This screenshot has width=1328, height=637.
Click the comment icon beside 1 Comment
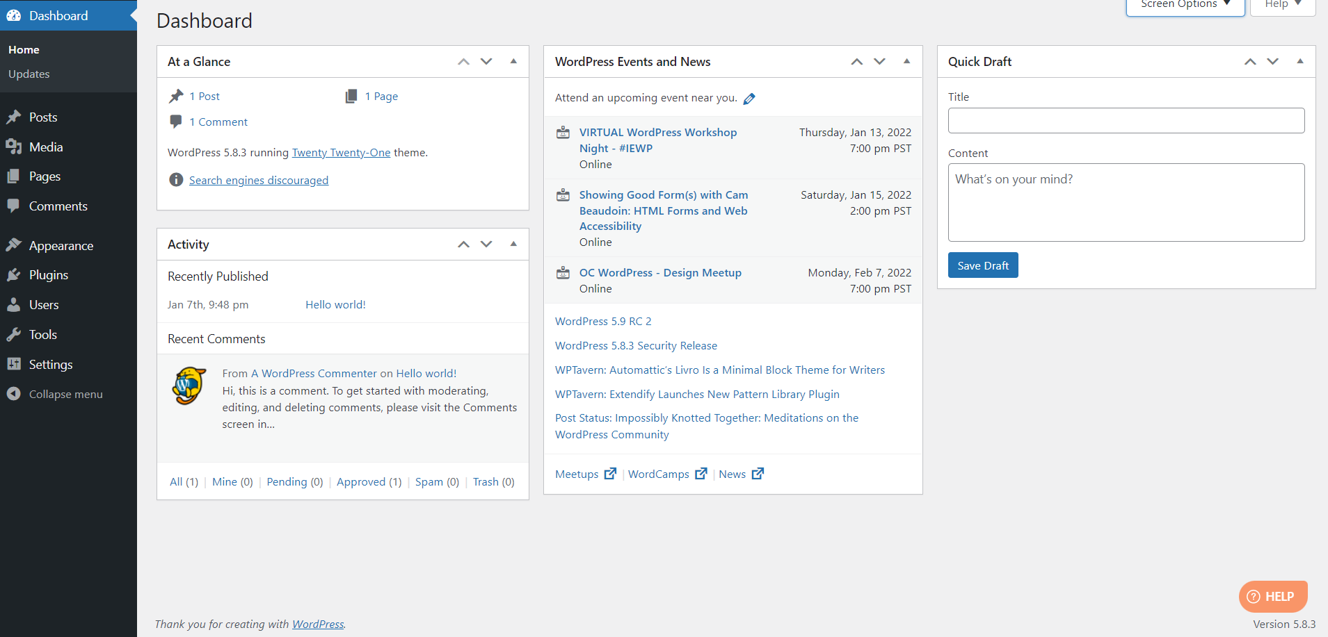(176, 122)
